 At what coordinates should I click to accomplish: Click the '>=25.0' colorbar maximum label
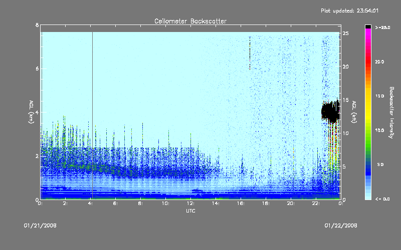(382, 27)
